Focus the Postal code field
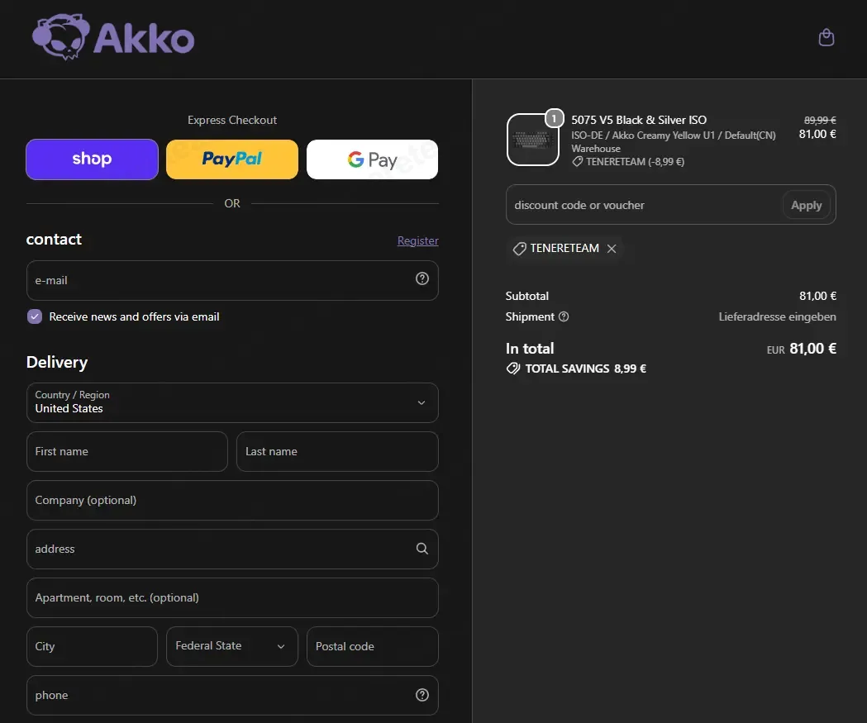The height and width of the screenshot is (723, 867). click(x=373, y=646)
